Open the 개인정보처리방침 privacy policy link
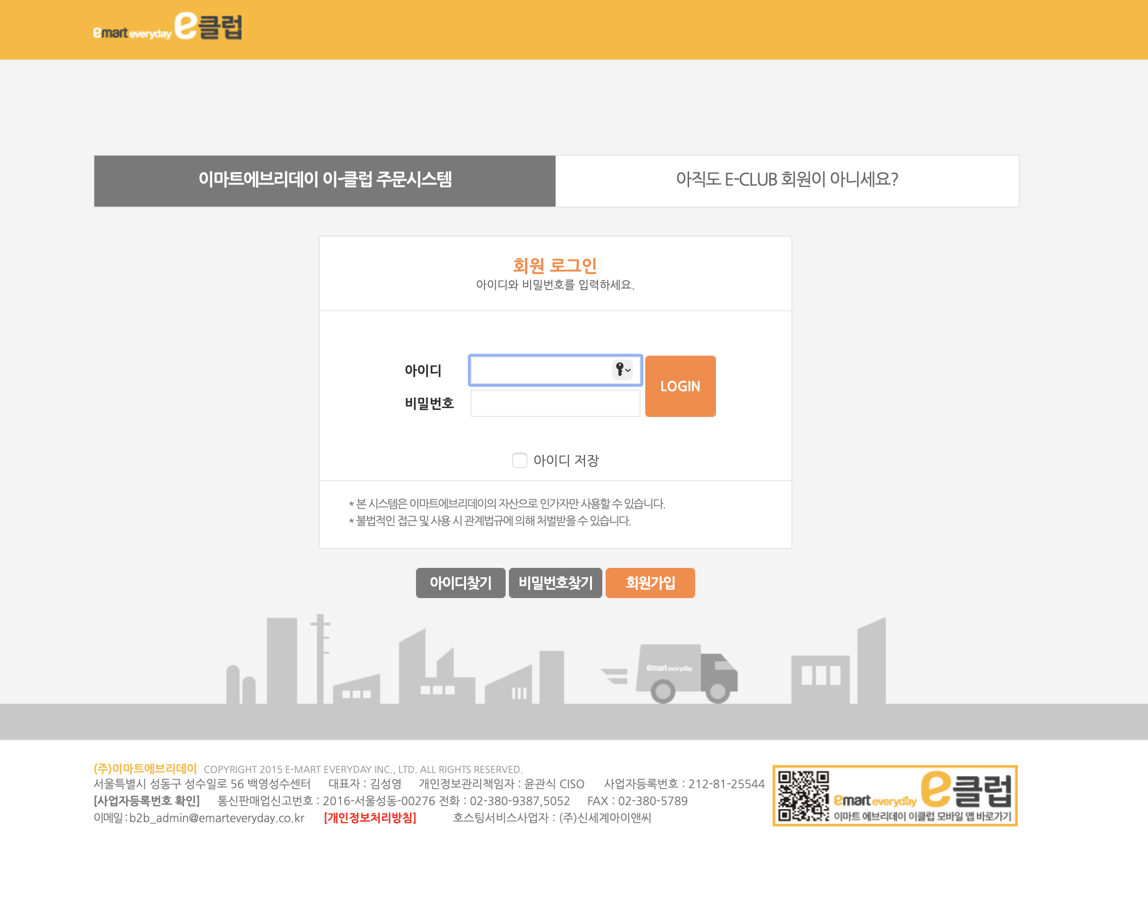The height and width of the screenshot is (916, 1148). pos(370,818)
